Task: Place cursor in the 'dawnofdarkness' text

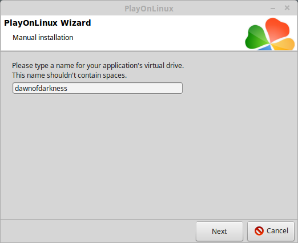Action: pos(41,89)
